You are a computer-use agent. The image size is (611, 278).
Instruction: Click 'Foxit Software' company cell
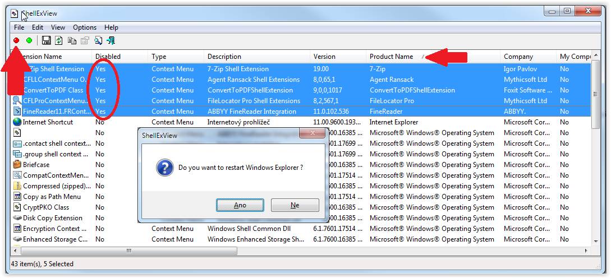pos(528,90)
